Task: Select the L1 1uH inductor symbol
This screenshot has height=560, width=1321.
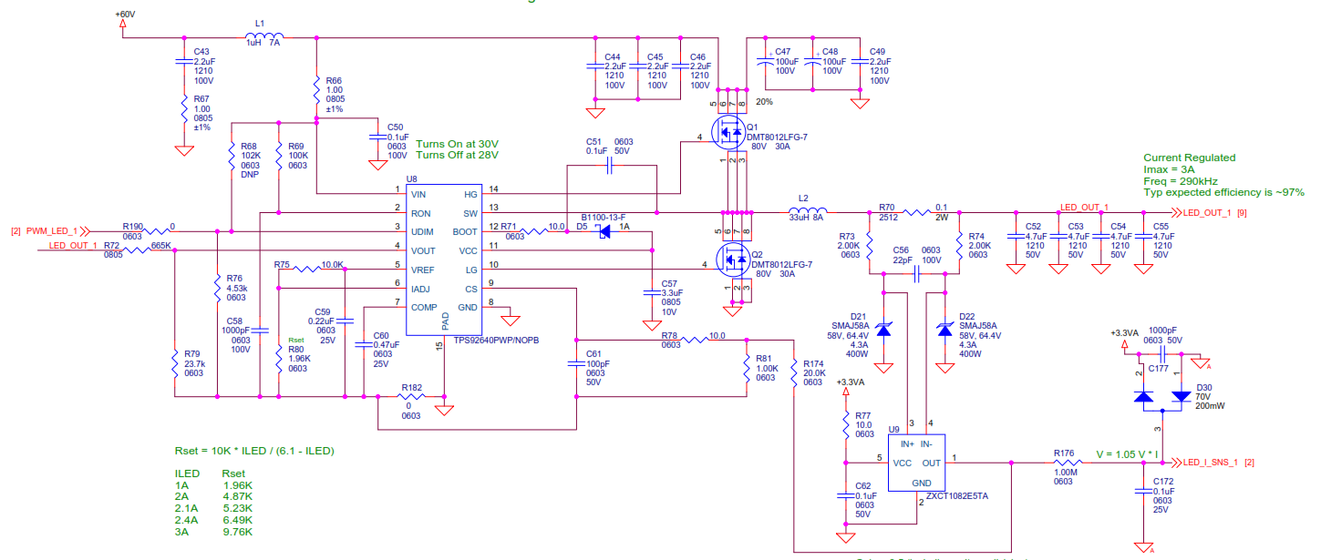Action: [x=263, y=38]
